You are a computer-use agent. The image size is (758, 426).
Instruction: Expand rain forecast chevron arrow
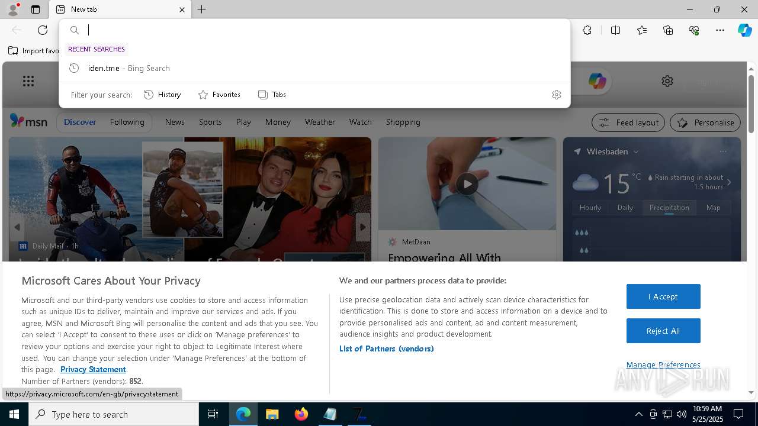729,182
